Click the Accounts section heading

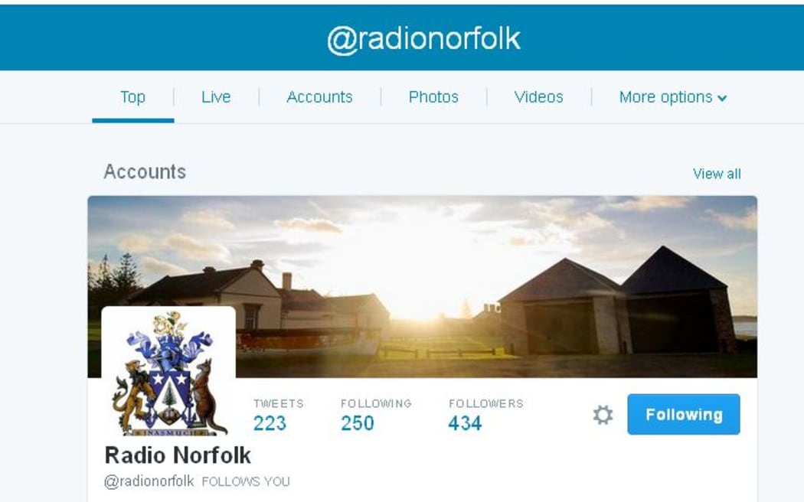(145, 171)
